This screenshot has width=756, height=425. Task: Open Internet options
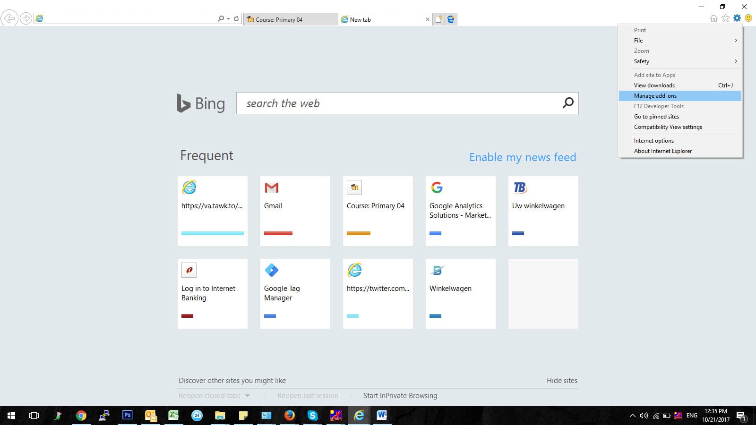[x=680, y=141]
